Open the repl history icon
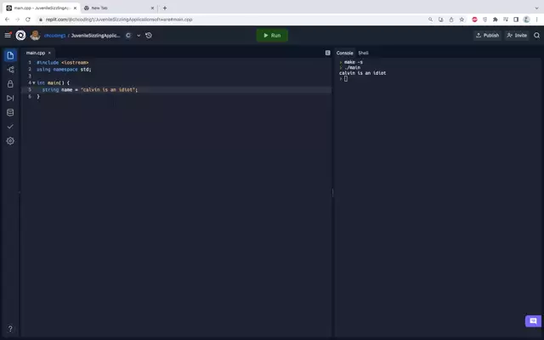544x340 pixels. (149, 36)
